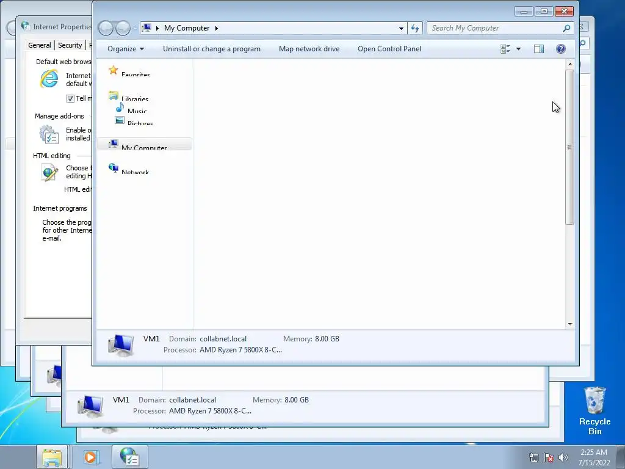This screenshot has width=625, height=469.
Task: Click My Computer in the address breadcrumb
Action: pos(187,28)
